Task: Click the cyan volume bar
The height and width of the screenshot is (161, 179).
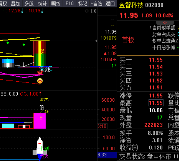Action: 8,126
